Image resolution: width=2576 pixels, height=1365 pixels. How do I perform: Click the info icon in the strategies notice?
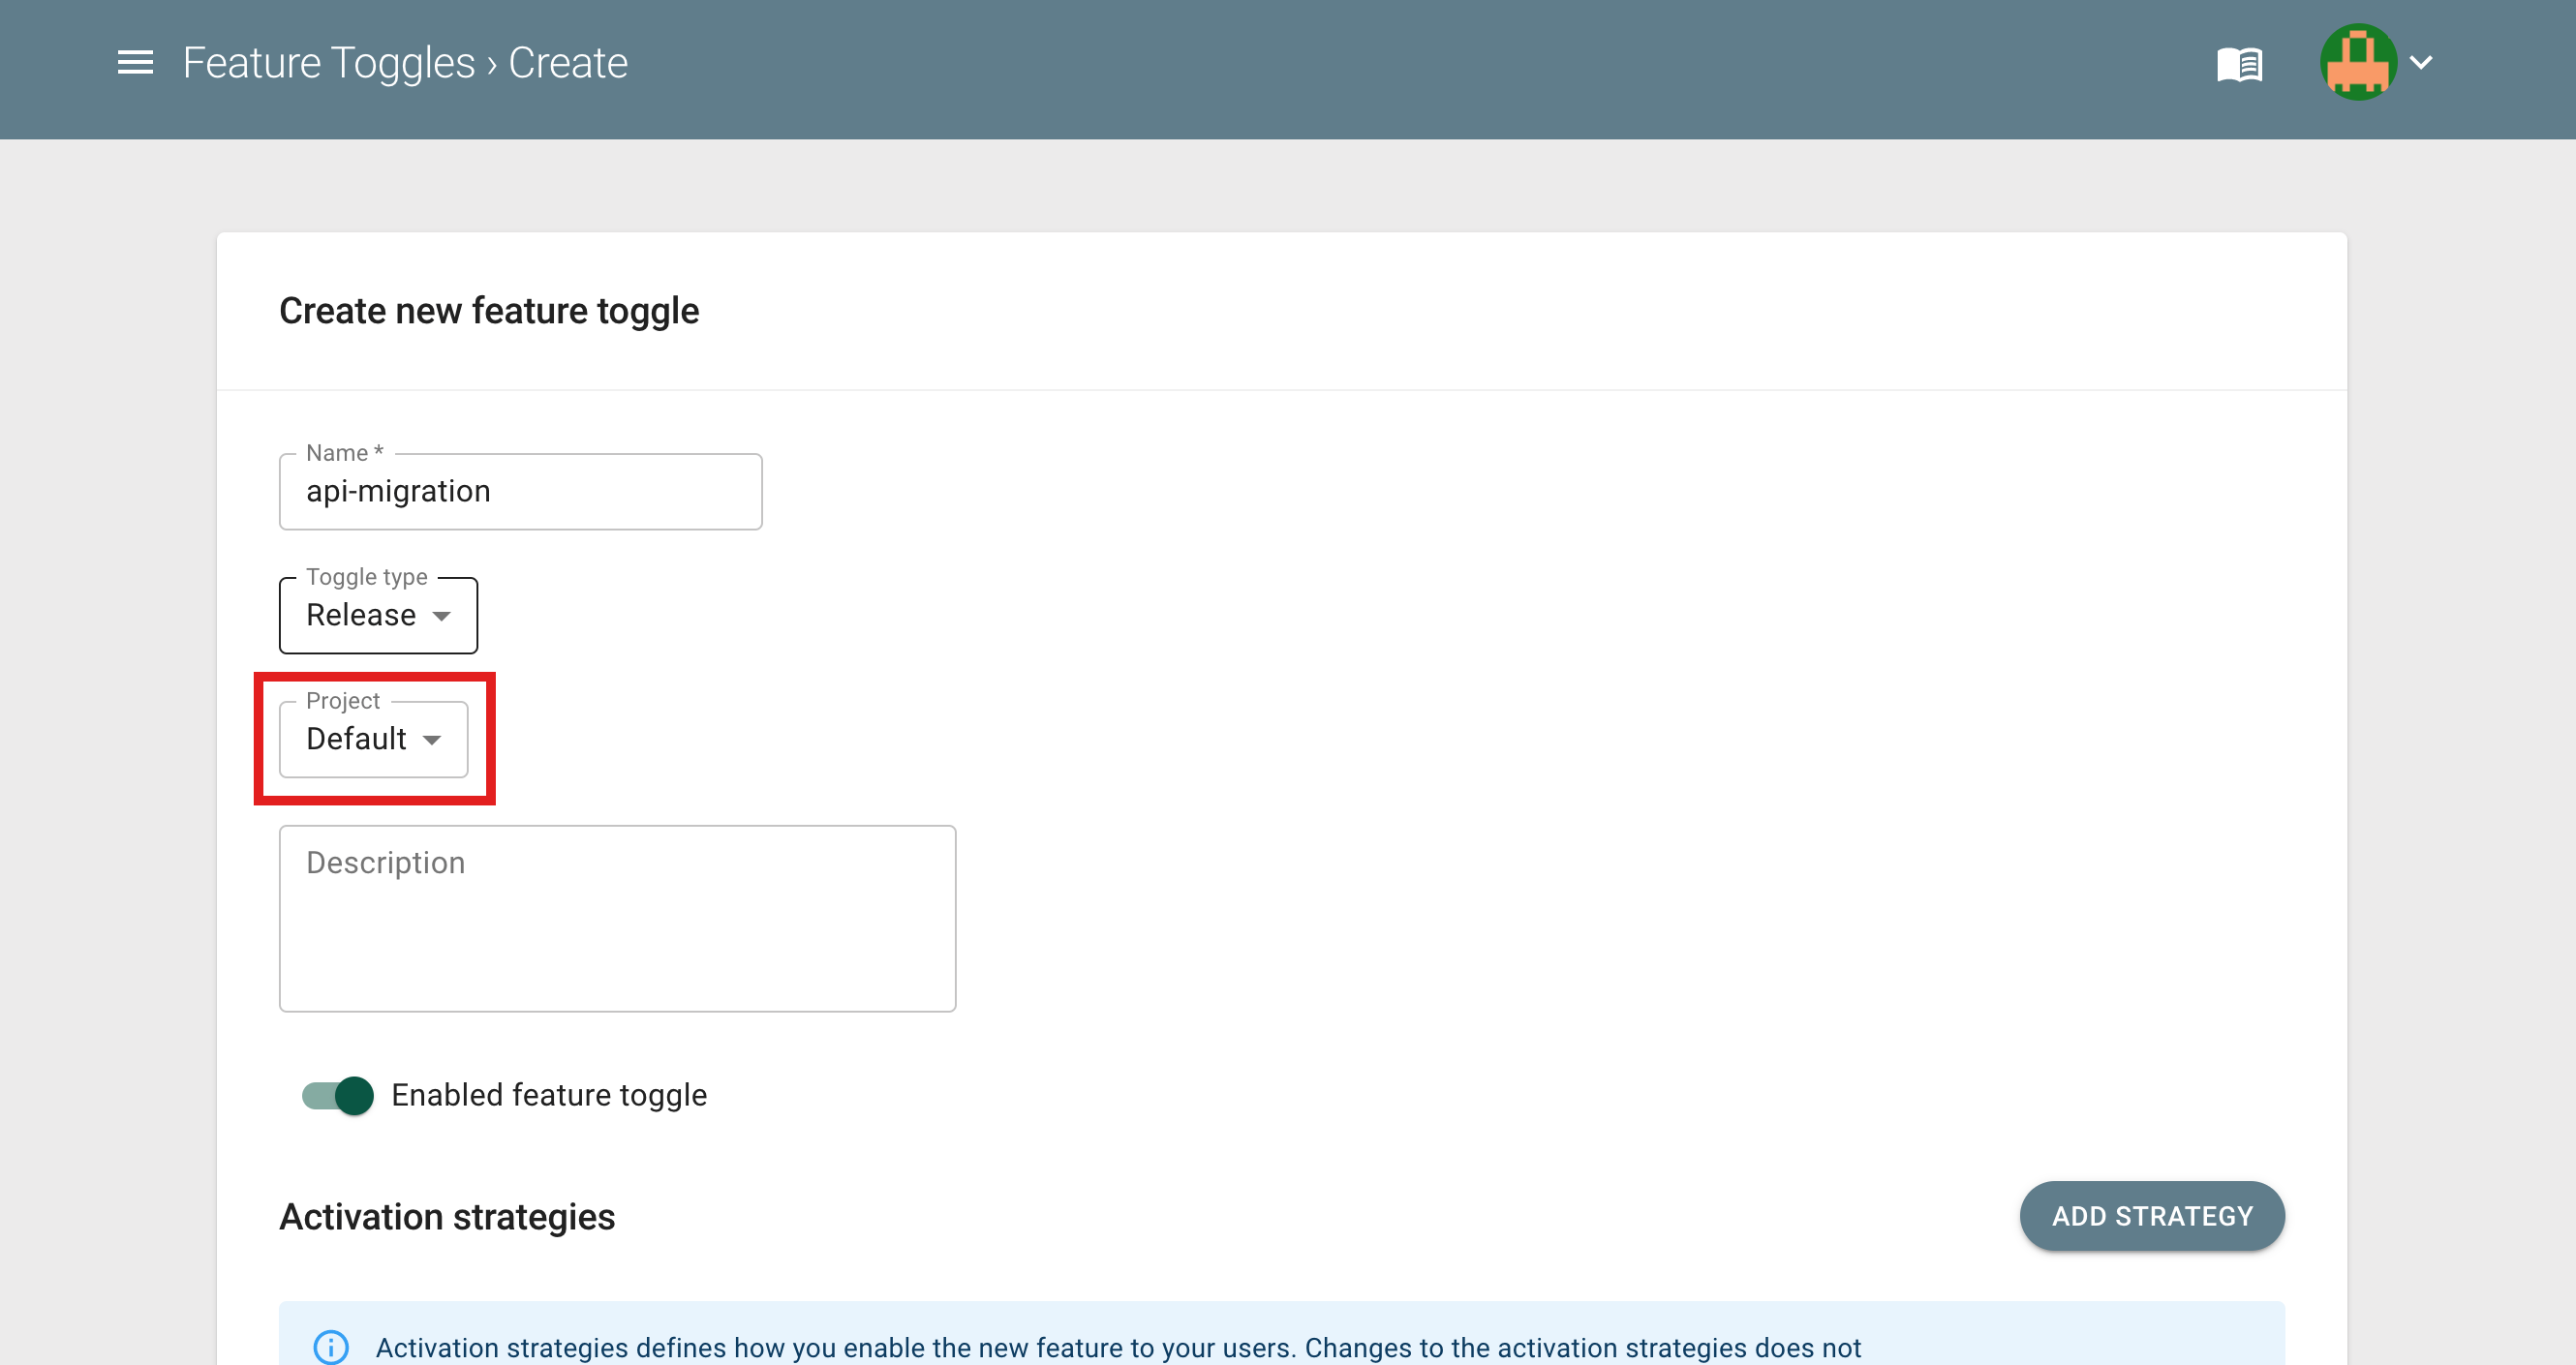click(331, 1347)
